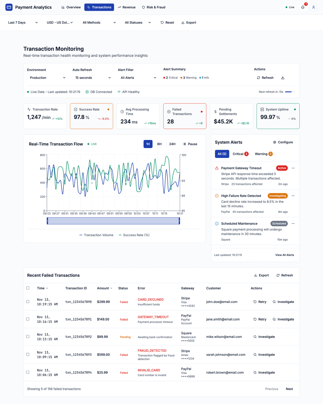The height and width of the screenshot is (404, 323).
Task: Adjust the chart timeline range slider
Action: click(114, 221)
